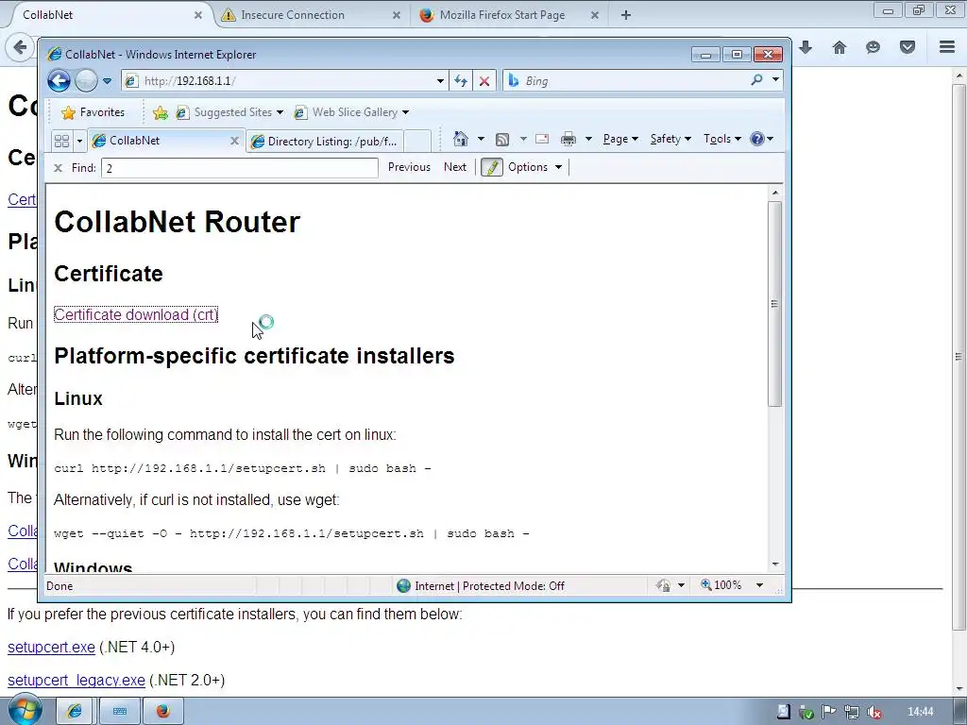Open the Favorites button in IE

[x=93, y=112]
